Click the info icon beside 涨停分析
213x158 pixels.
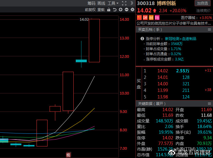point(142,39)
